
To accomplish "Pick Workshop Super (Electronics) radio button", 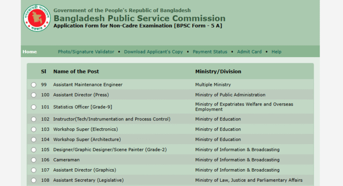I will coord(34,130).
